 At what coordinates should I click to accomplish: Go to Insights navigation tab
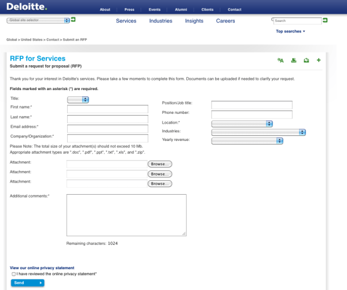[194, 21]
